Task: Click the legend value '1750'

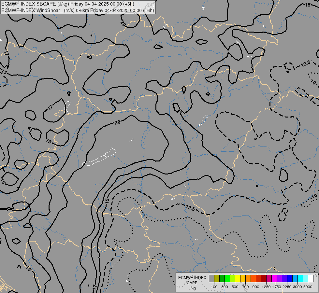Action: click(277, 287)
